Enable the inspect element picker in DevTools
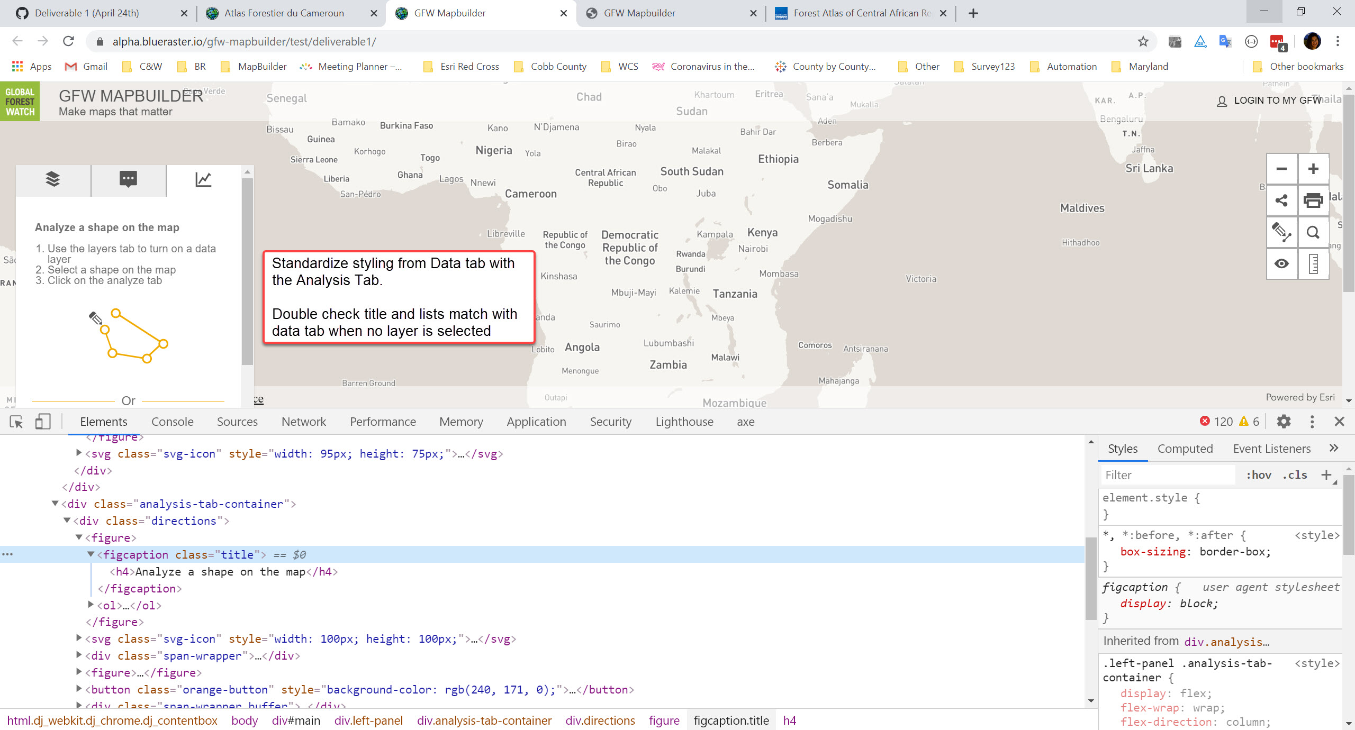The width and height of the screenshot is (1355, 730). [x=16, y=422]
